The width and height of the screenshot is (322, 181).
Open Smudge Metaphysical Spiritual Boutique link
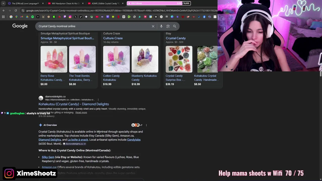click(67, 38)
